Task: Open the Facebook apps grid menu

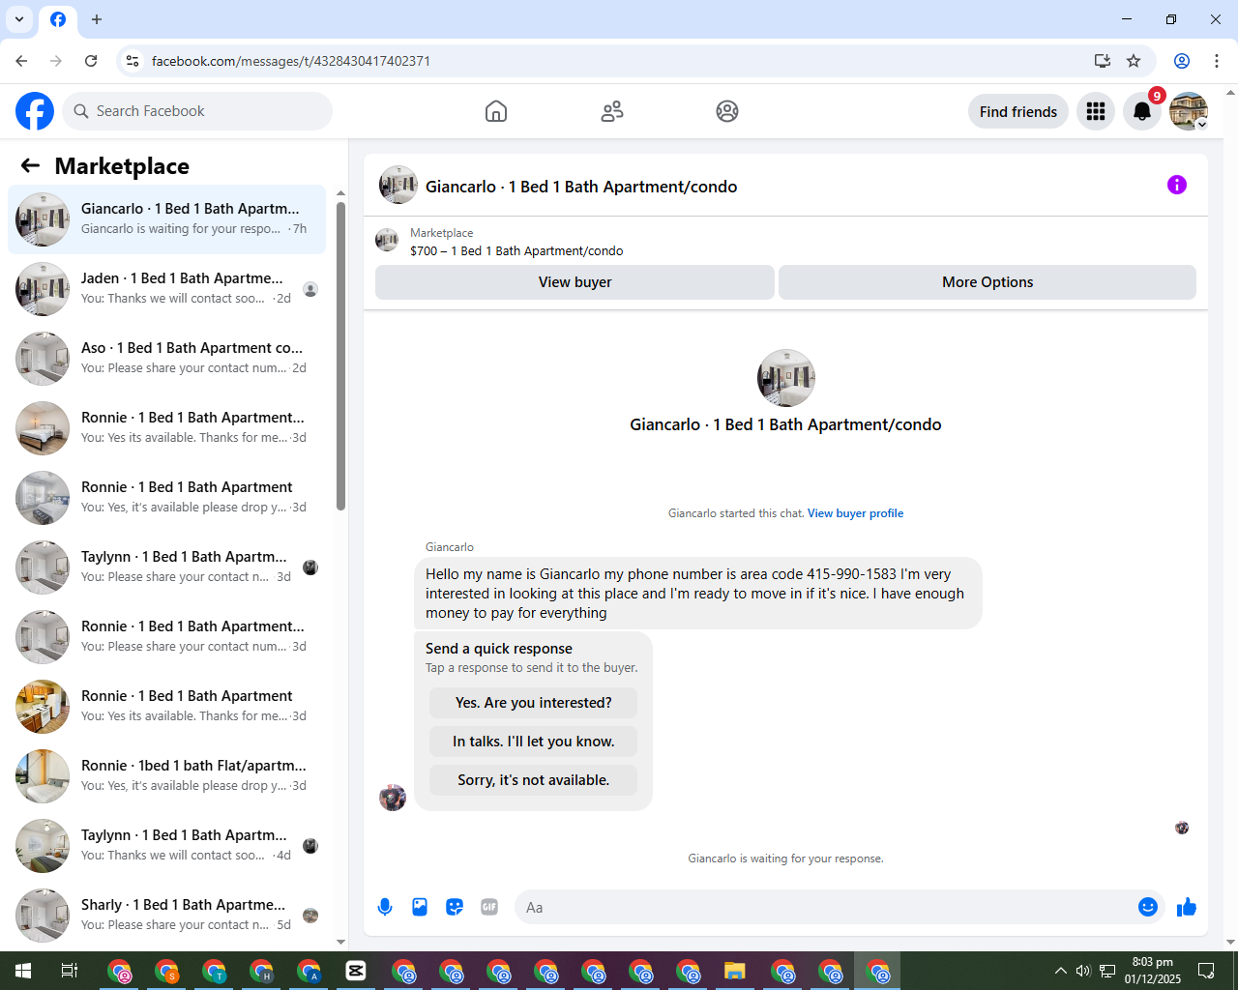Action: point(1096,111)
